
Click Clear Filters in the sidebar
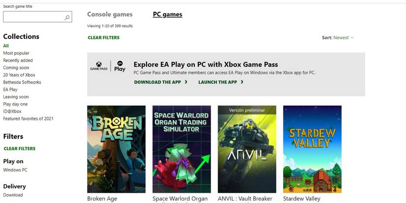(x=20, y=148)
